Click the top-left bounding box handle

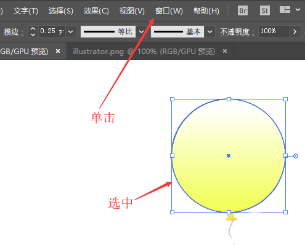pos(172,99)
